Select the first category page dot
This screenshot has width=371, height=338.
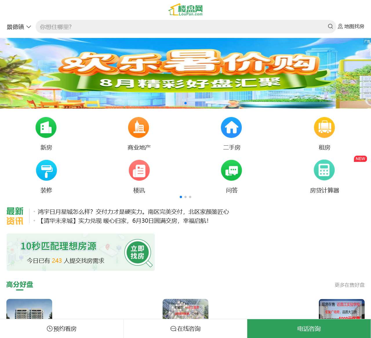(181, 197)
